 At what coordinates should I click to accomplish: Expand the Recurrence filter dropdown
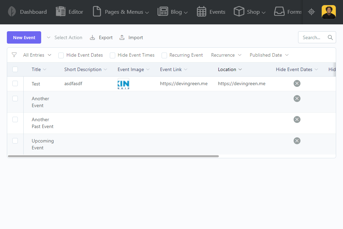226,55
